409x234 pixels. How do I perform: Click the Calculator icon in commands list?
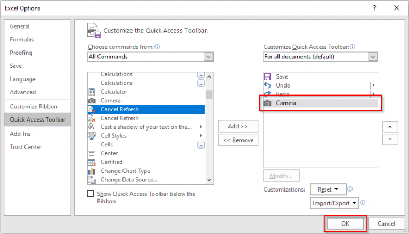click(92, 92)
